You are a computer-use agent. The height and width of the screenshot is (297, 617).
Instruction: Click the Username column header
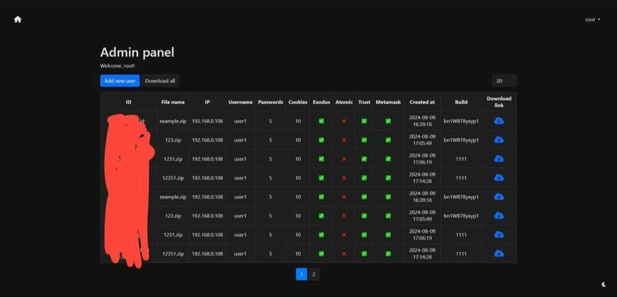pyautogui.click(x=240, y=102)
